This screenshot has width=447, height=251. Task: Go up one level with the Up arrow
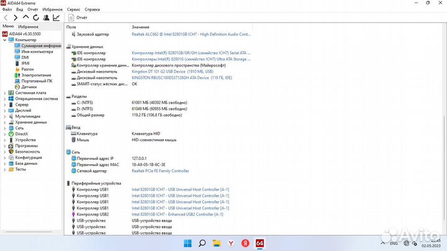pos(25,17)
